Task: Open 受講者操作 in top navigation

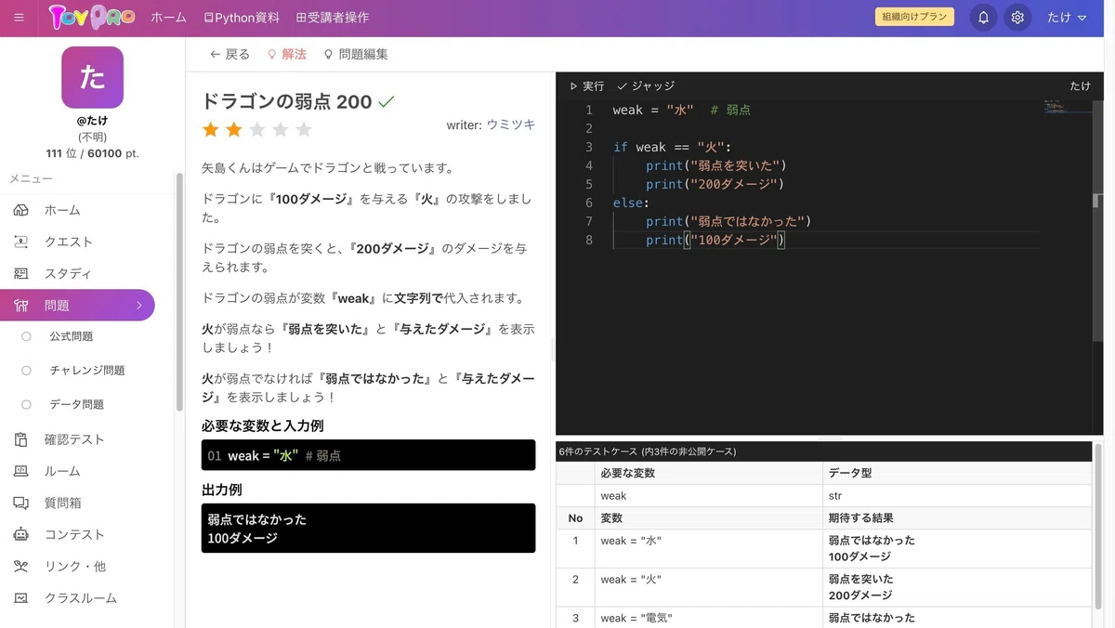Action: [x=333, y=18]
